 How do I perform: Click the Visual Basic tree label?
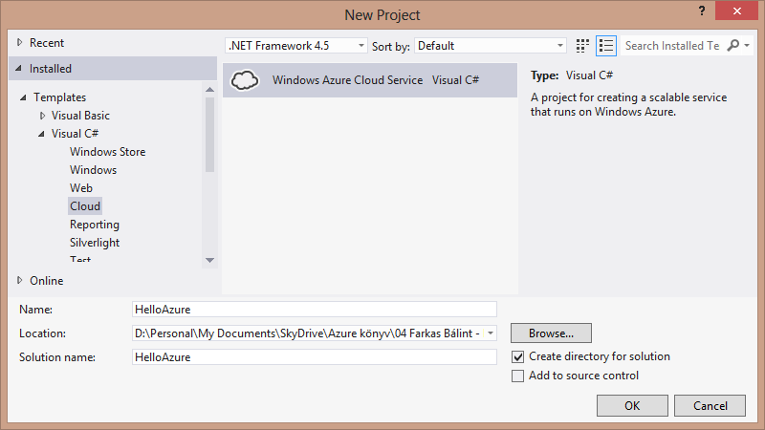[80, 116]
